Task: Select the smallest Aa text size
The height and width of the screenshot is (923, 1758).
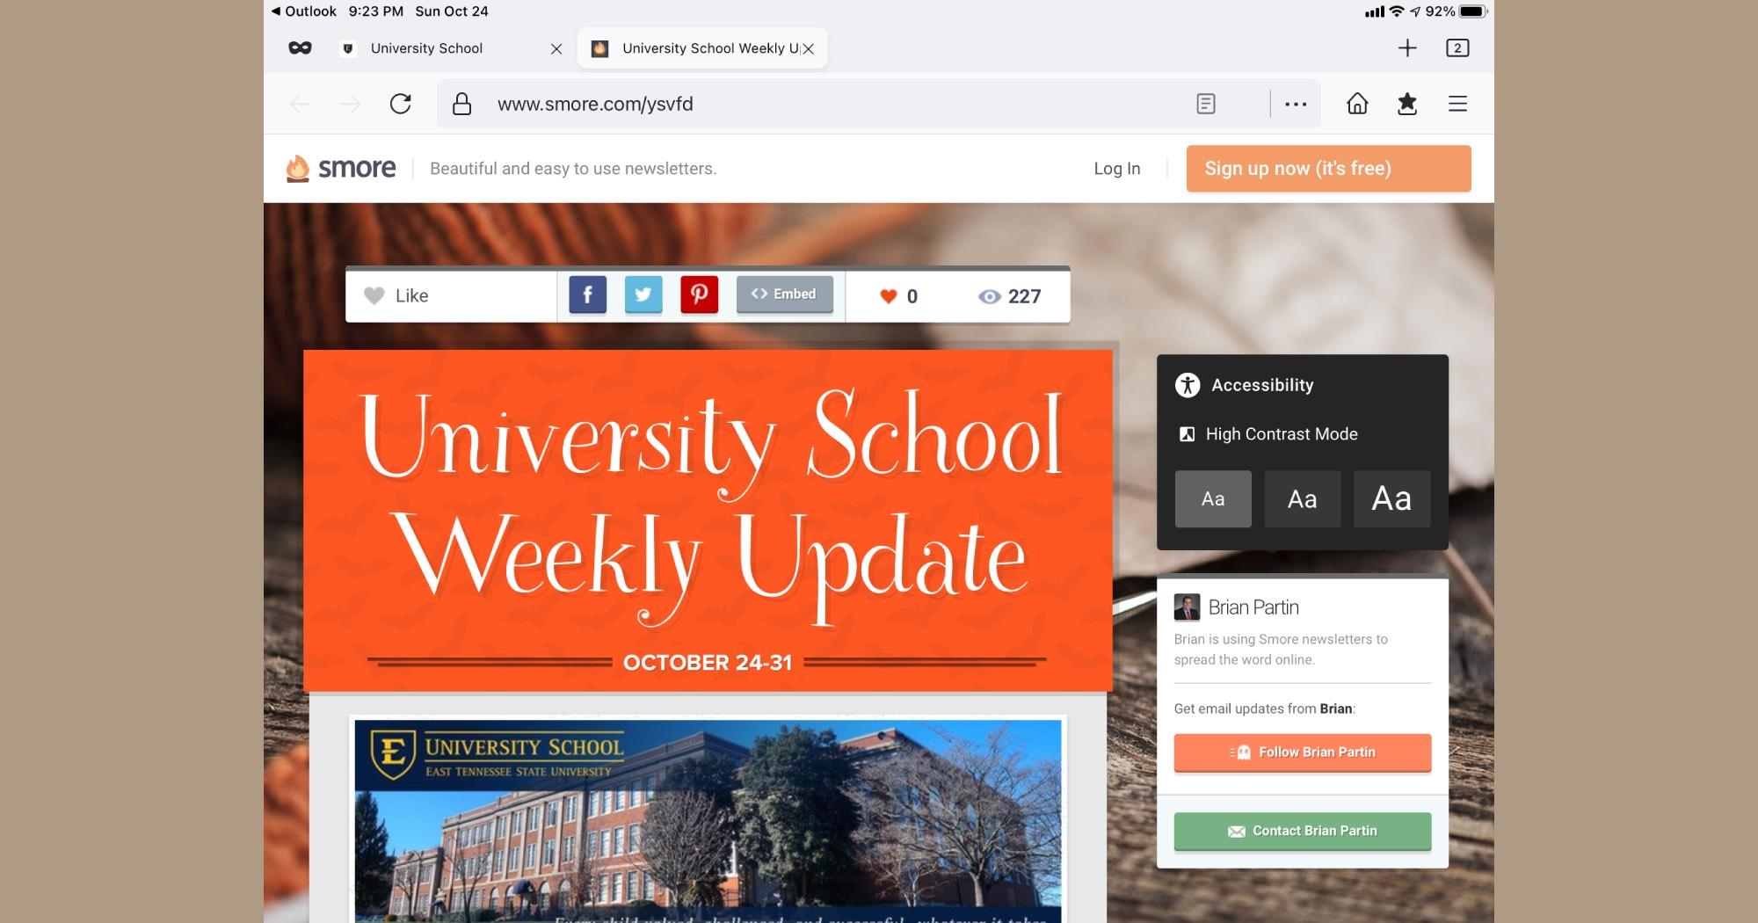Action: [1213, 499]
